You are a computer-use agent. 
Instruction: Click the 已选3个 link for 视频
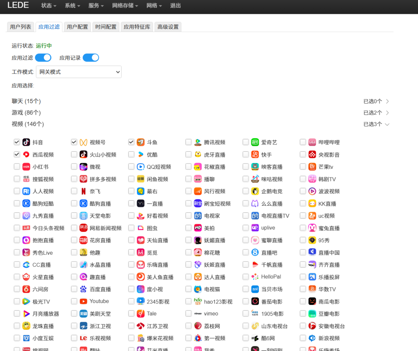click(x=372, y=124)
